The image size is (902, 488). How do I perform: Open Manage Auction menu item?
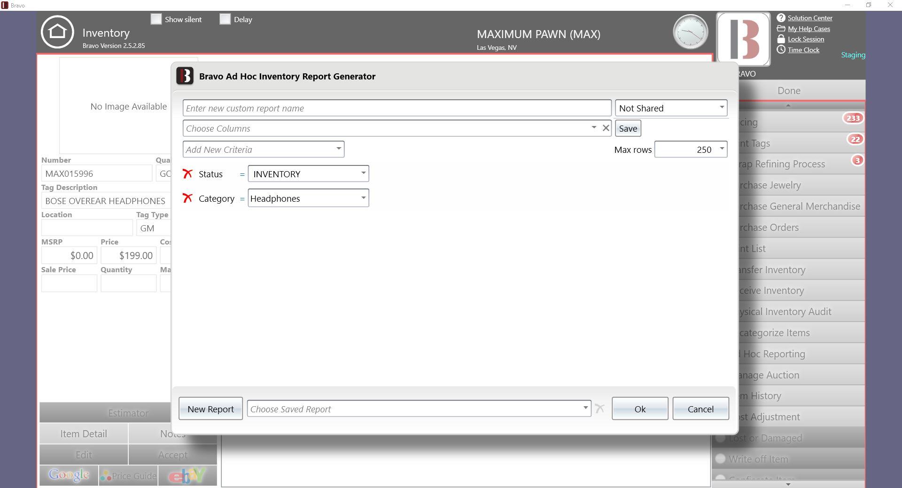click(x=801, y=375)
